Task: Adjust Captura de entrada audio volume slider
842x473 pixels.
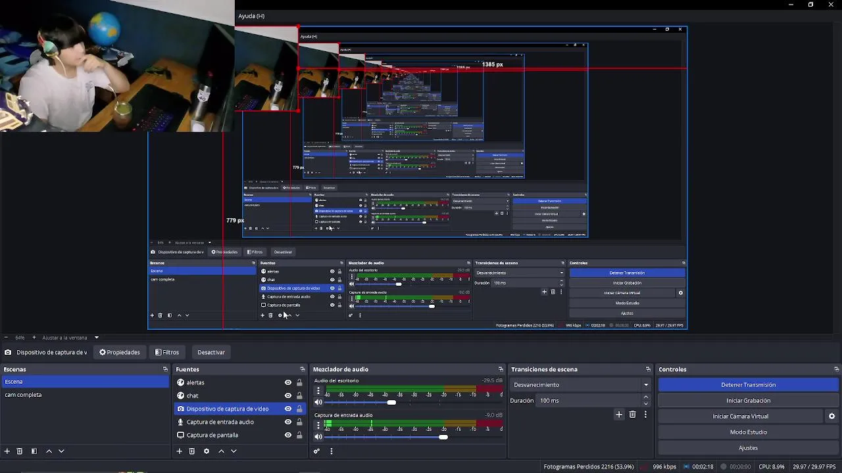Action: (x=443, y=437)
